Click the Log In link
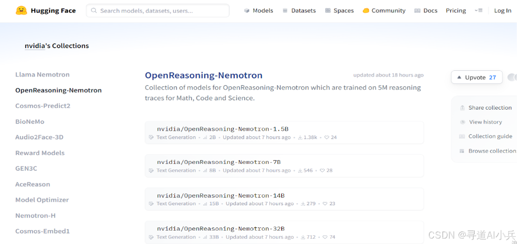The width and height of the screenshot is (517, 244). point(503,10)
